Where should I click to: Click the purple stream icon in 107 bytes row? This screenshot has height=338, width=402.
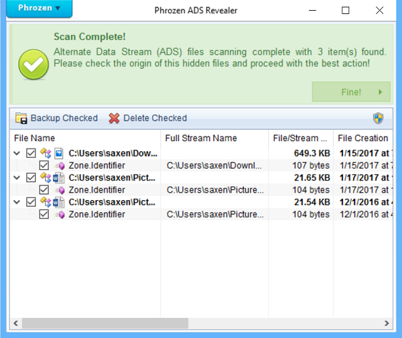click(60, 166)
